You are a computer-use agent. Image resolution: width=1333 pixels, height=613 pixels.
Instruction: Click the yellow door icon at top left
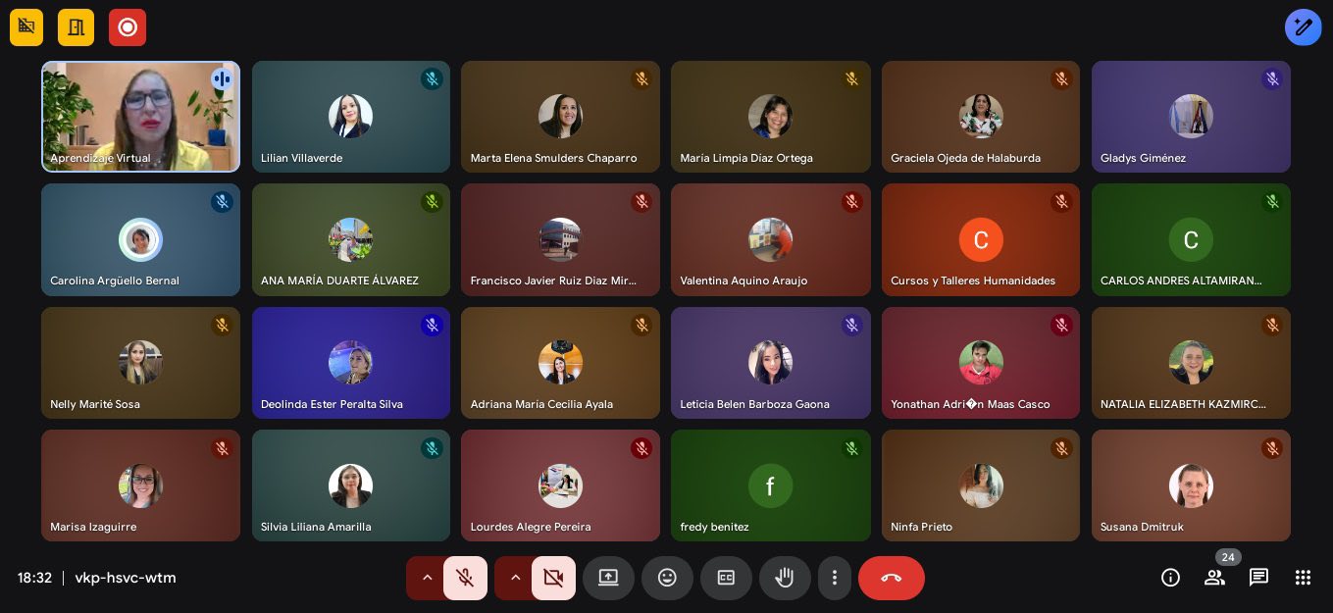pyautogui.click(x=76, y=27)
